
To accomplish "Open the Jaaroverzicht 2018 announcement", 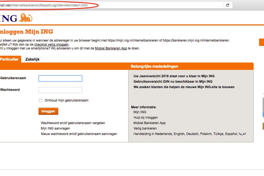I will [174, 76].
